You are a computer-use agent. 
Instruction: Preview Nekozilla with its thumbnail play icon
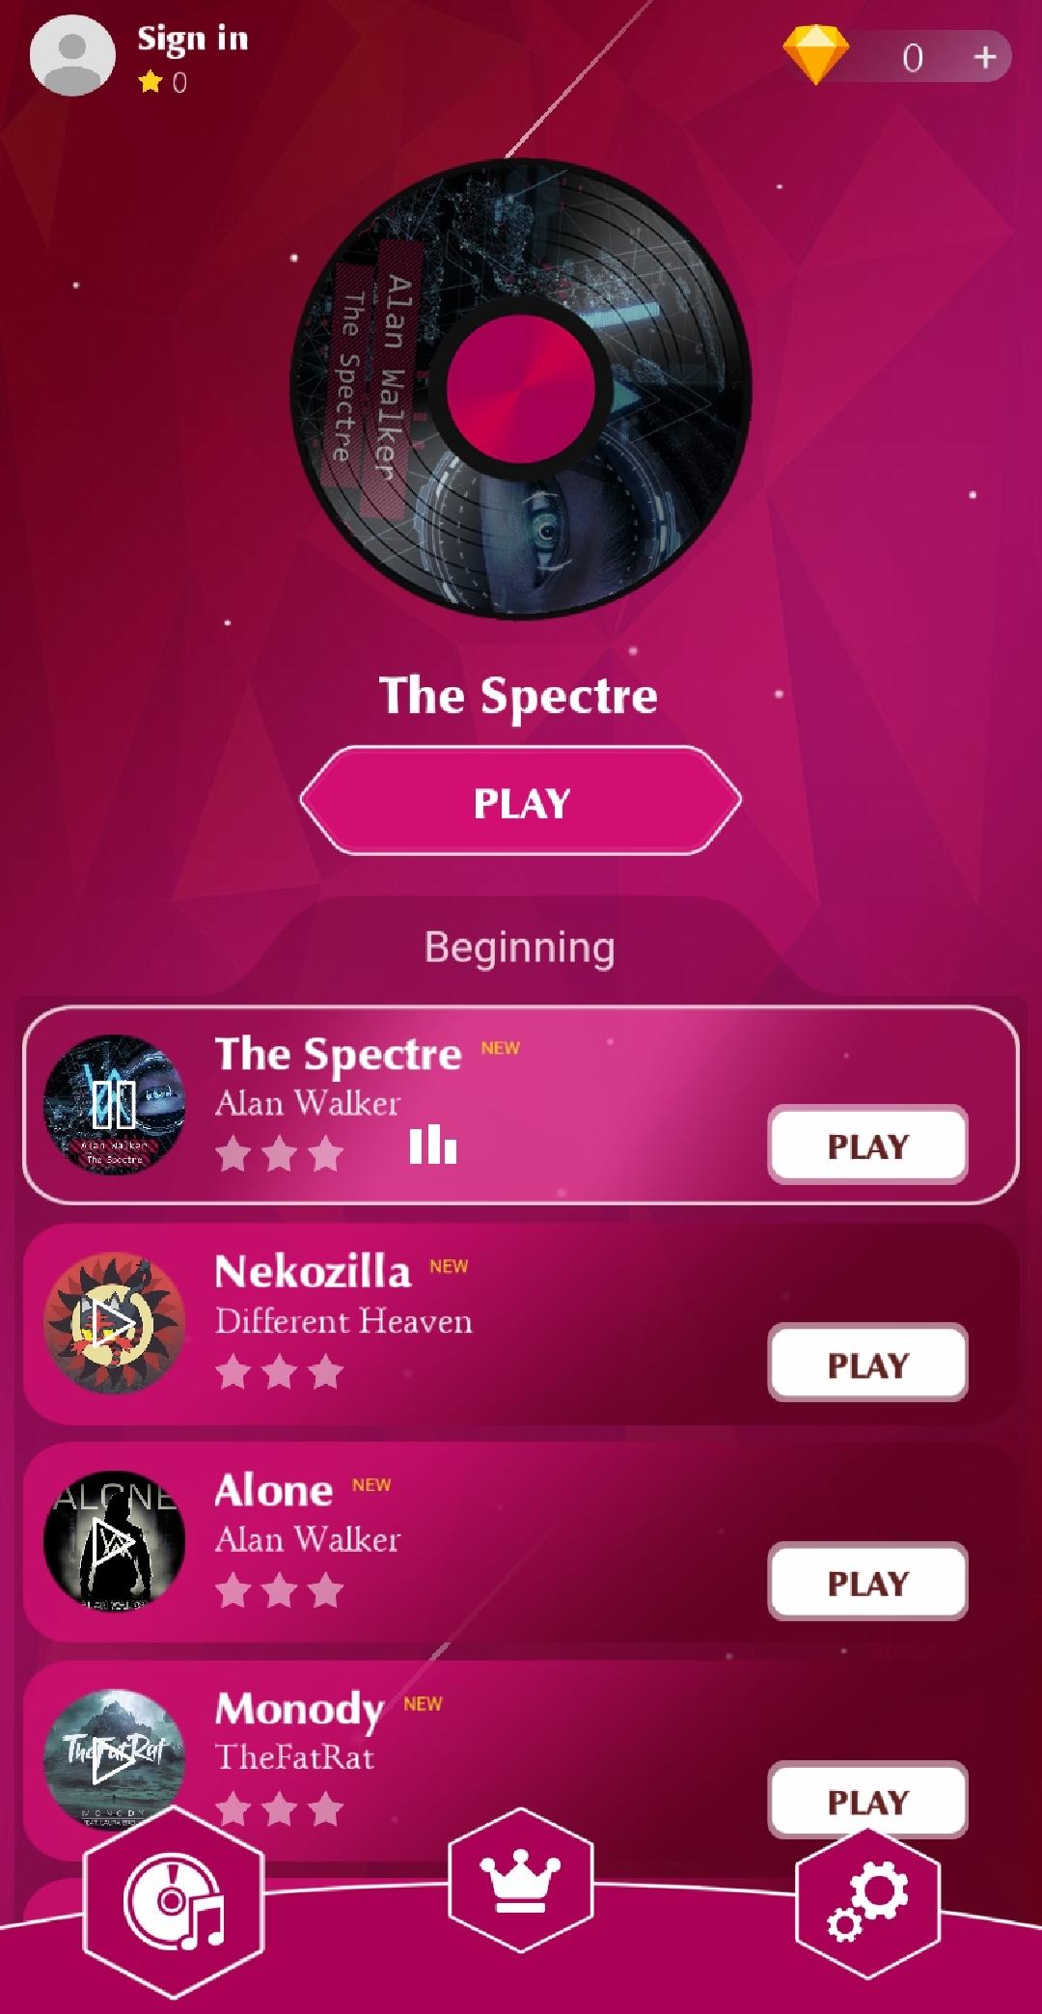(114, 1323)
